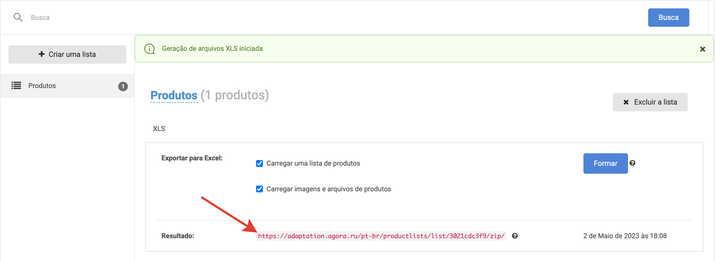The image size is (715, 261).
Task: Select the XLS tab
Action: coord(159,129)
